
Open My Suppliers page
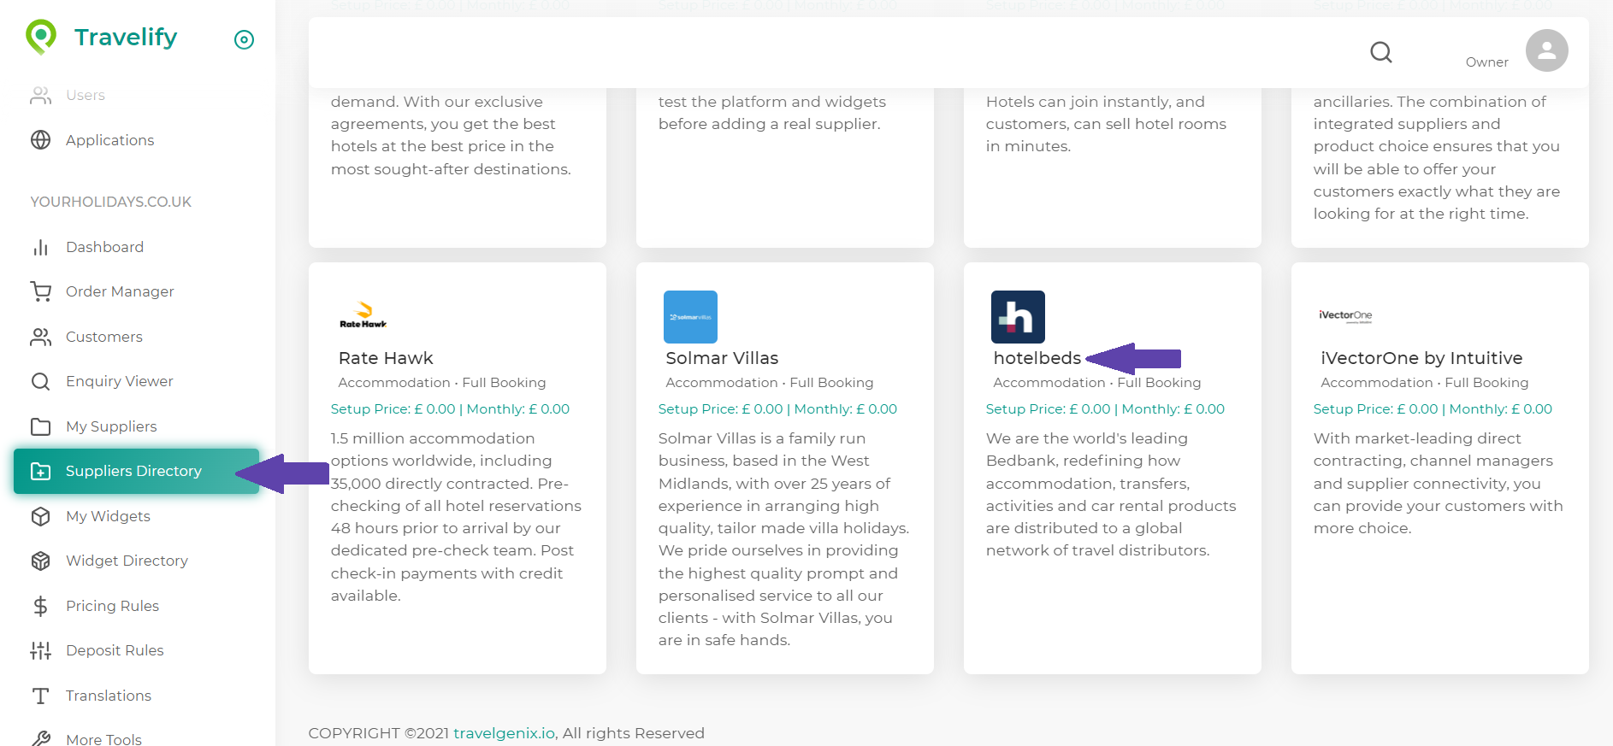click(x=111, y=426)
